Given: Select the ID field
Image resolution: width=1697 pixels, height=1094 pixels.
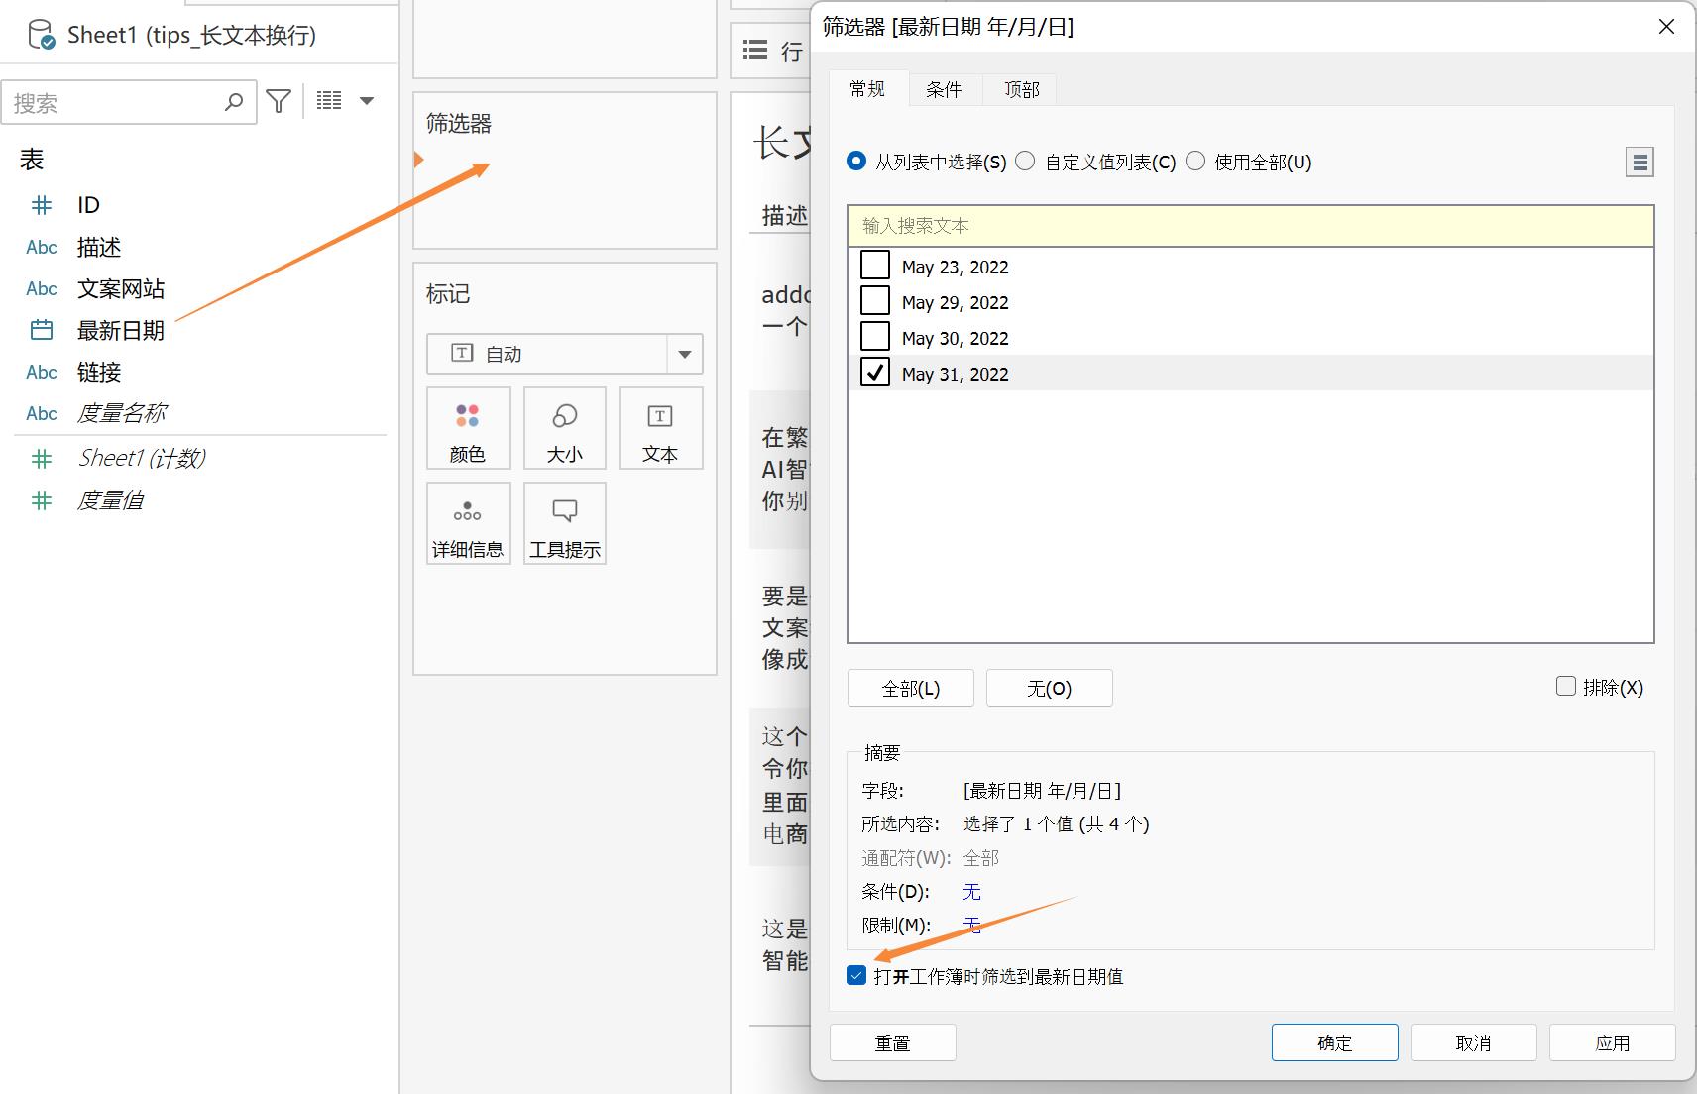Looking at the screenshot, I should point(88,205).
